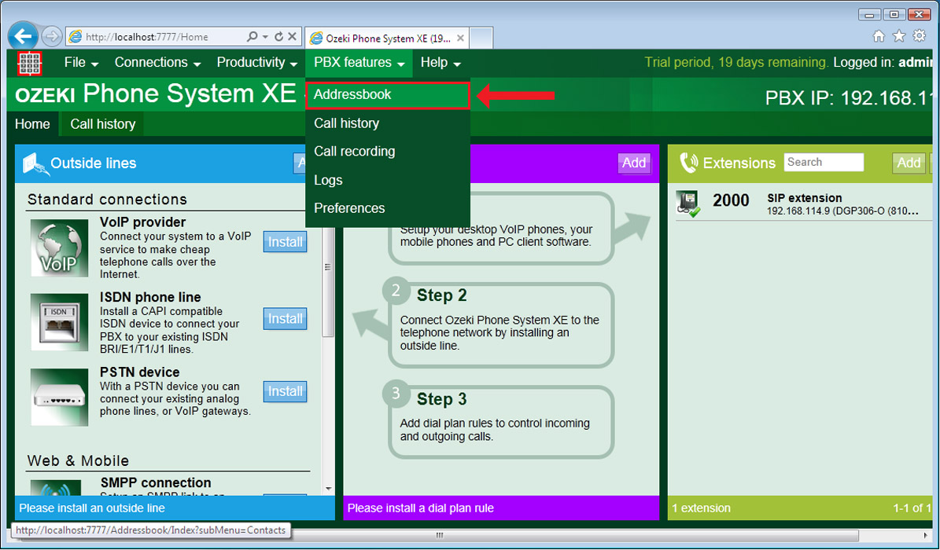Select Logs menu entry
This screenshot has height=550, width=940.
point(388,181)
